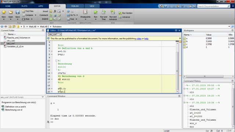
Task: Click MatLAB 2 in address path
Action: pos(44,26)
